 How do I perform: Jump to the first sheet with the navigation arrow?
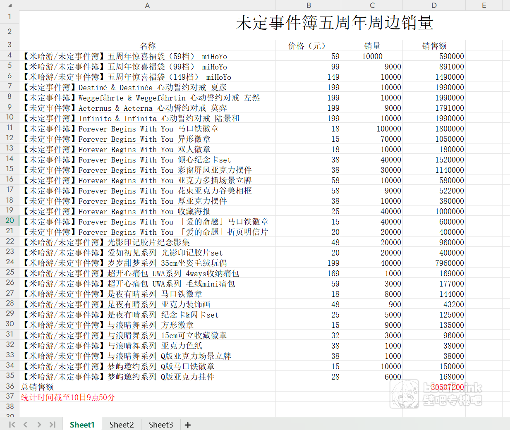12,425
